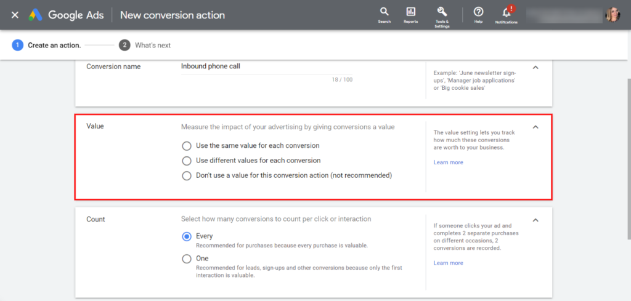Open the Help question mark icon

pos(478,15)
